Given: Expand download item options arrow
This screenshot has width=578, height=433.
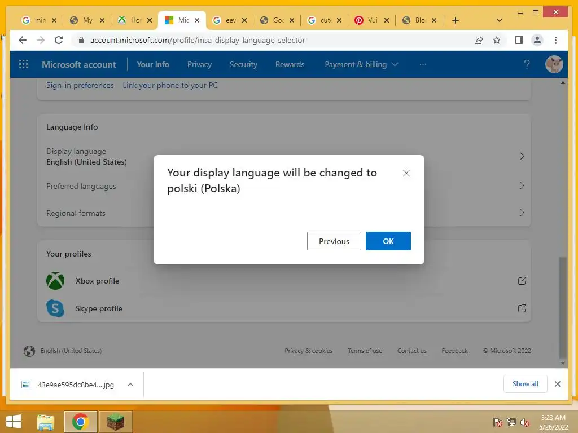Looking at the screenshot, I should (130, 385).
